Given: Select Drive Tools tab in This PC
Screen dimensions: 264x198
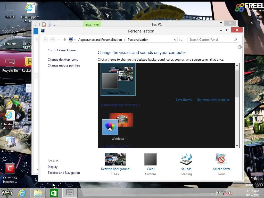Looking at the screenshot, I should click(92, 25).
